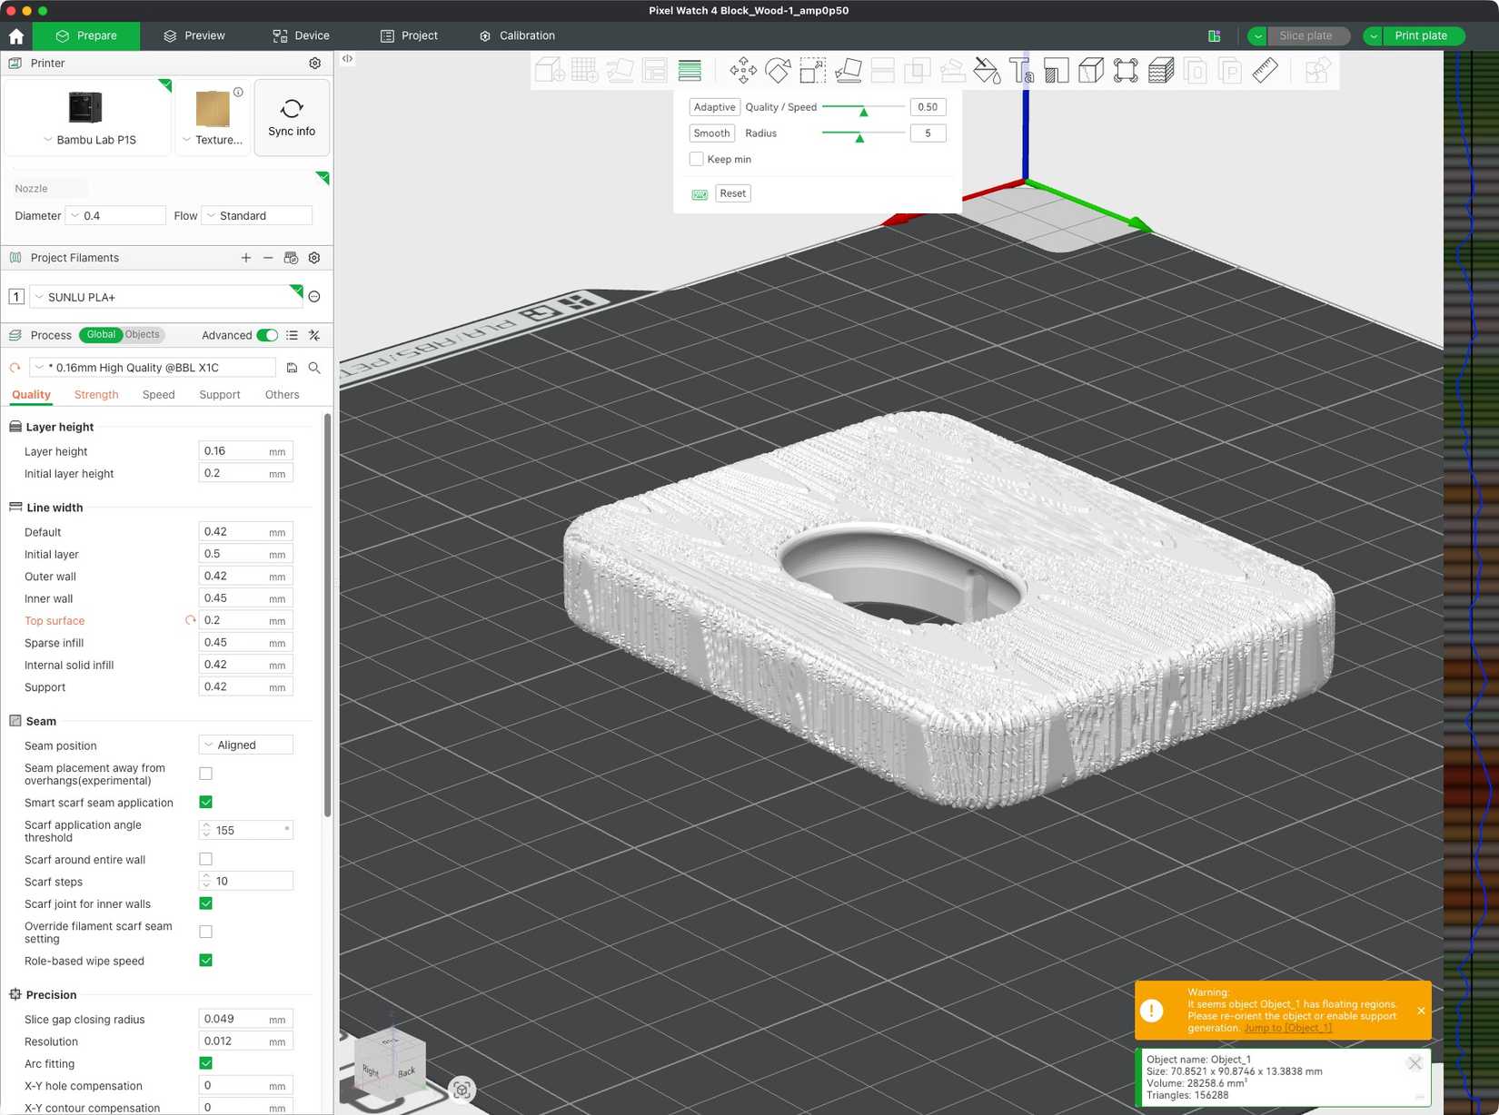Open the Text shape tool
1499x1115 pixels.
[x=1021, y=70]
